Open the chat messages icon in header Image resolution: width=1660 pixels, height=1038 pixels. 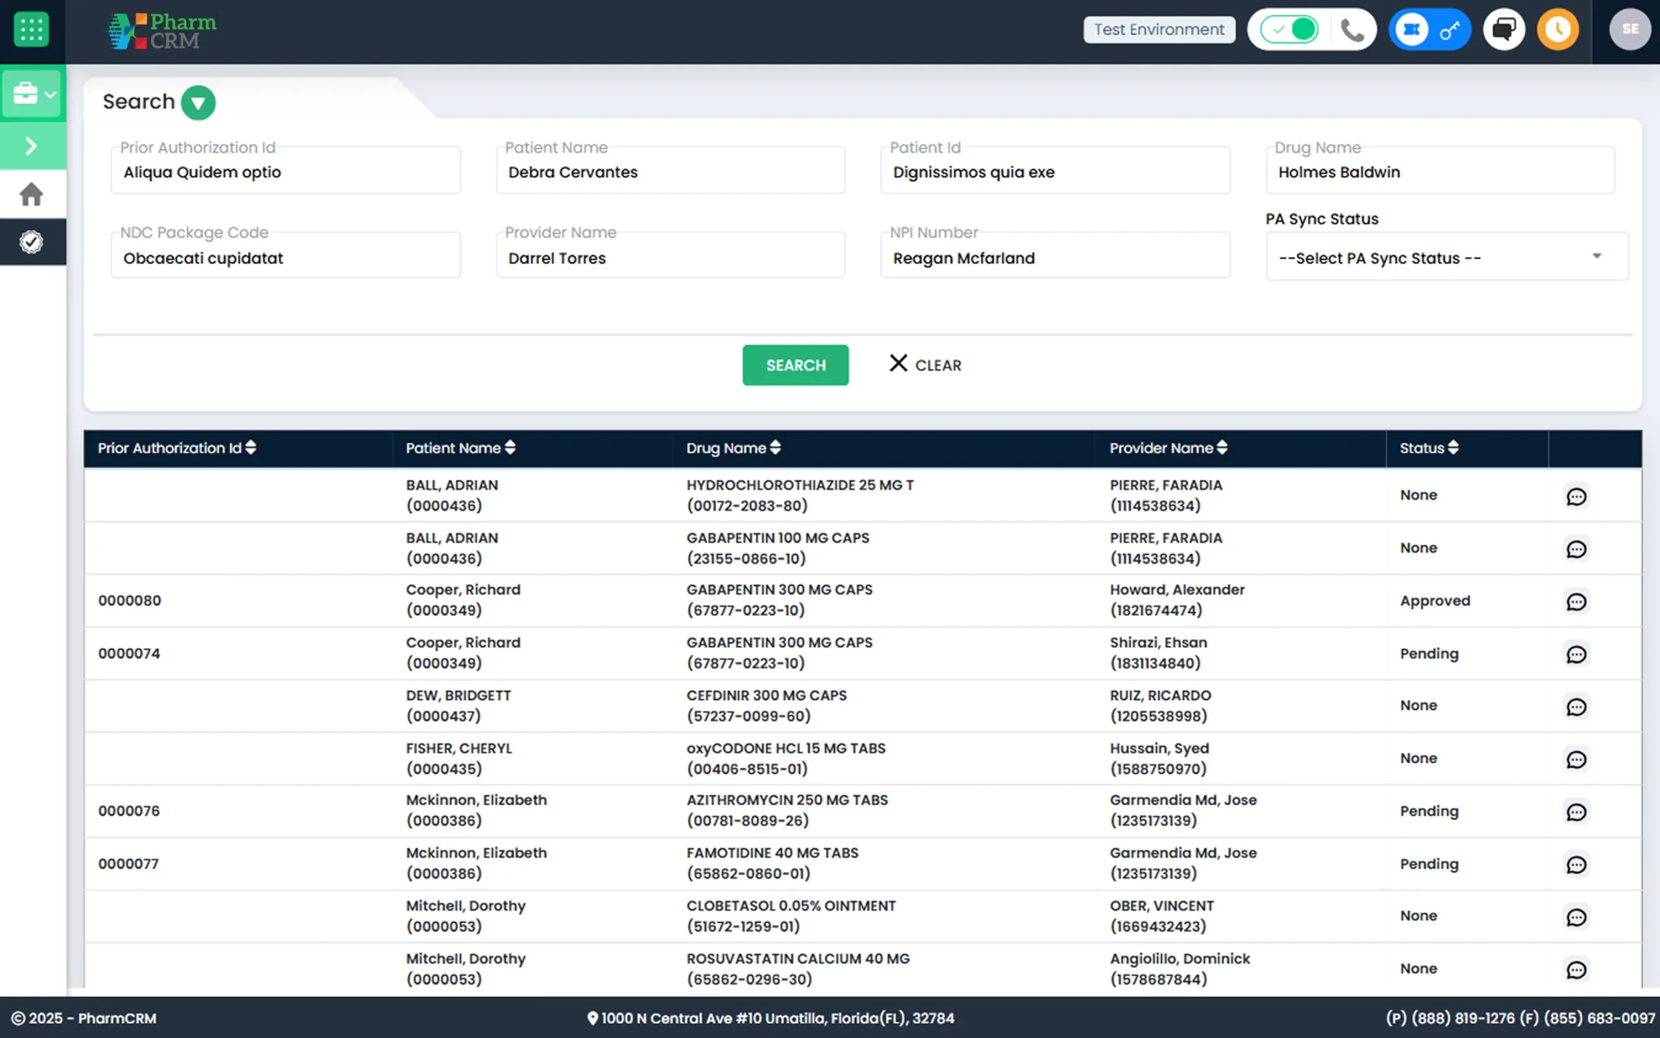click(1504, 30)
